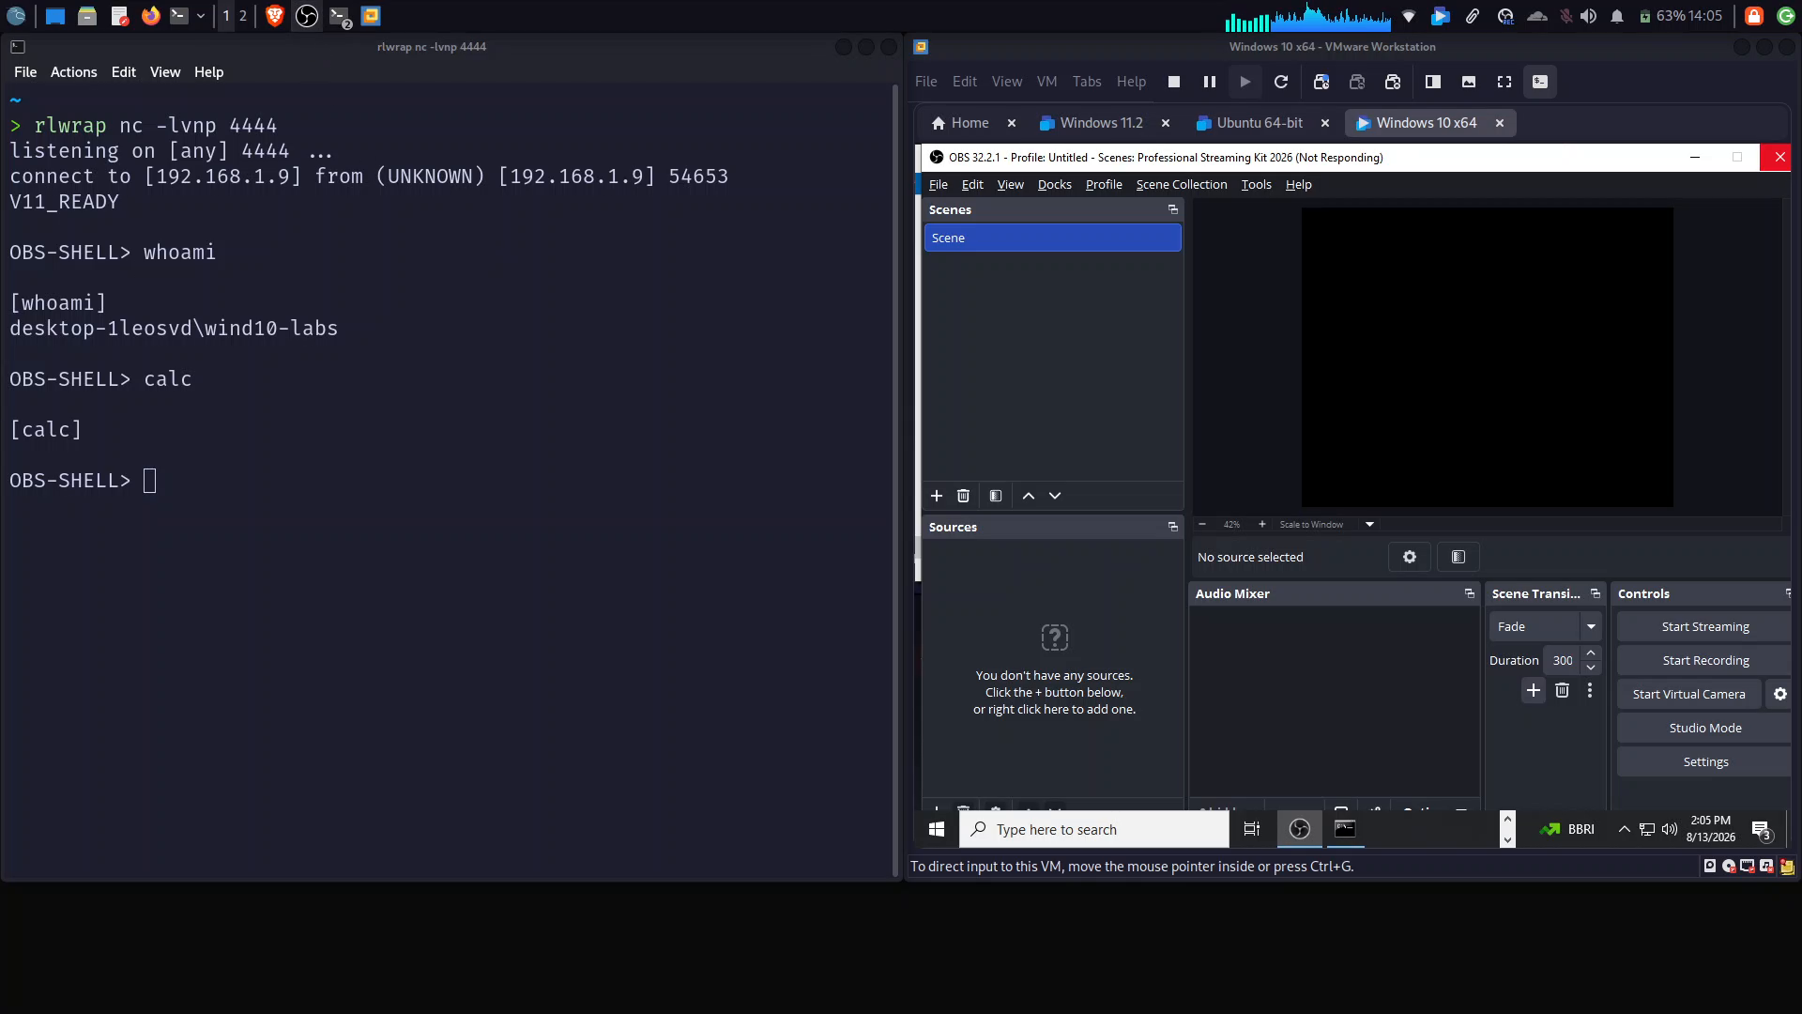Select the Scene item in Scenes list
This screenshot has width=1802, height=1014.
click(x=1052, y=238)
